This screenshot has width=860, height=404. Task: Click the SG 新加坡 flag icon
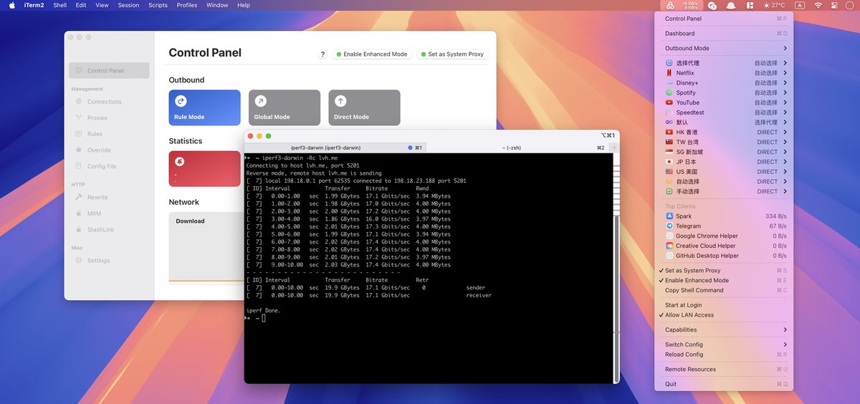tap(669, 152)
